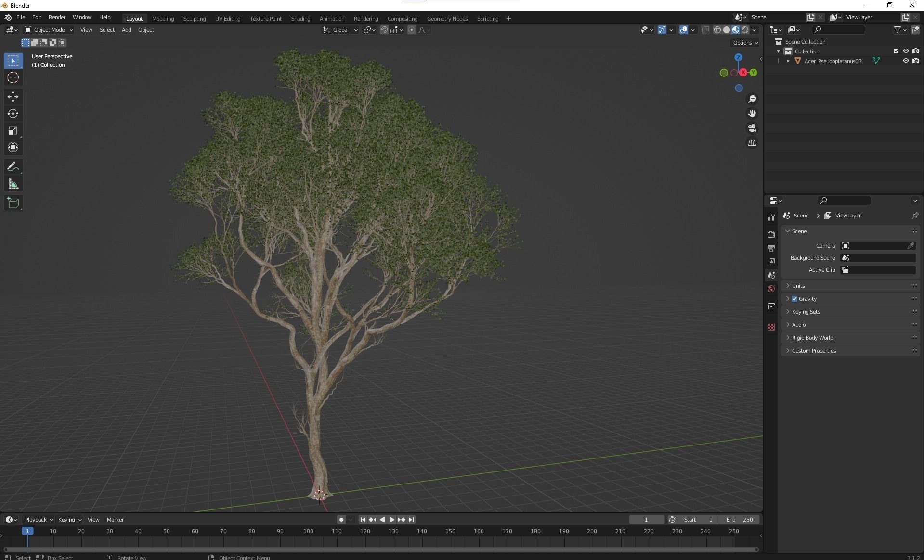Choose the Add Cube tool
Viewport: 924px width, 560px height.
click(x=13, y=203)
